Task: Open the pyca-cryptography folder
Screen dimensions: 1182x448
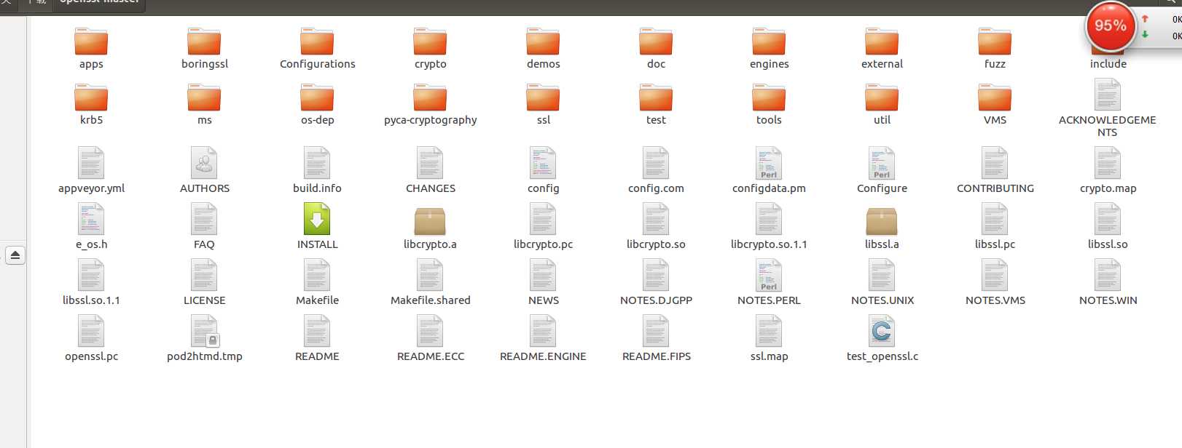Action: click(430, 97)
